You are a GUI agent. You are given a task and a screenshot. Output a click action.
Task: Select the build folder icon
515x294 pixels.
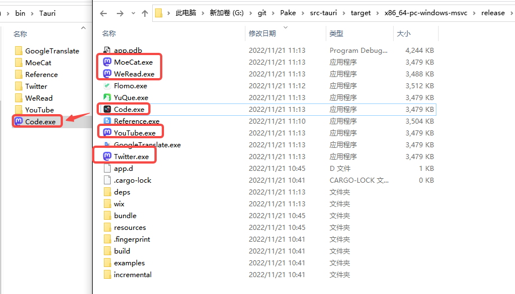click(107, 251)
